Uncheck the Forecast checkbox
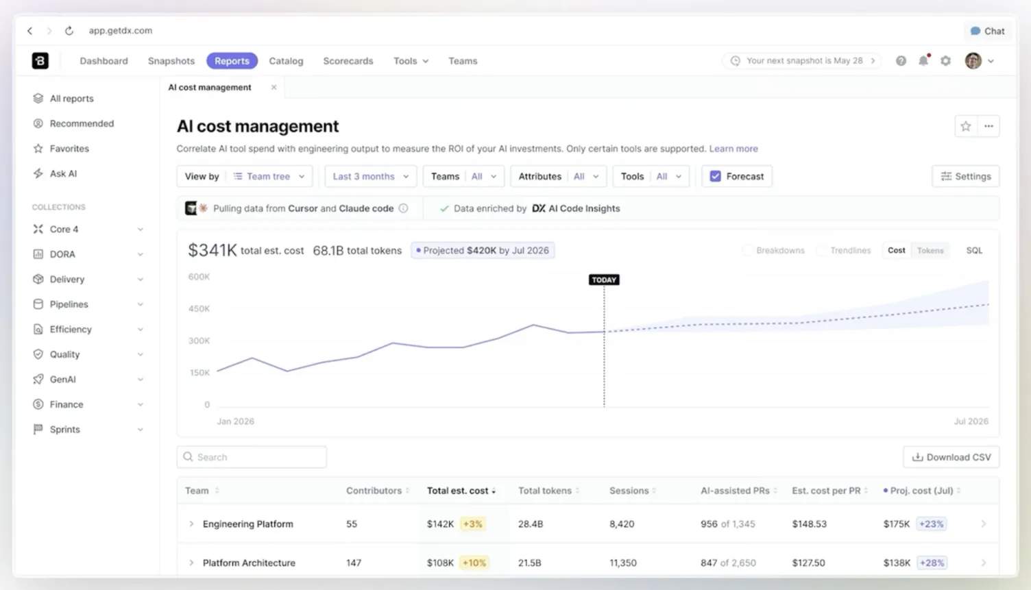The image size is (1031, 590). 715,176
